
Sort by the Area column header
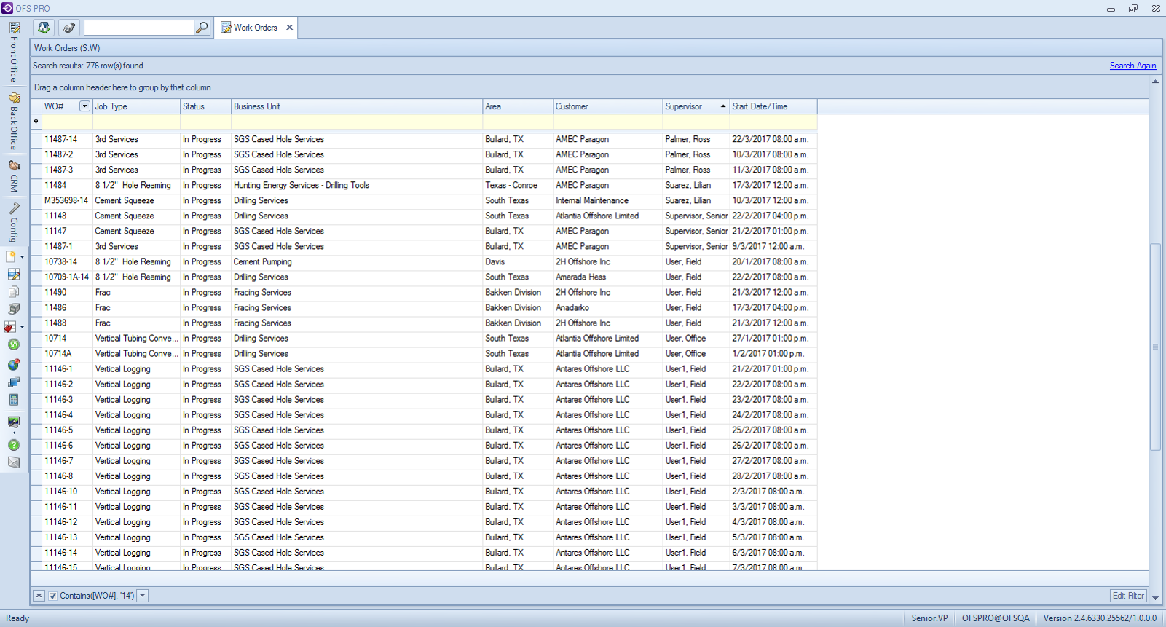click(518, 106)
